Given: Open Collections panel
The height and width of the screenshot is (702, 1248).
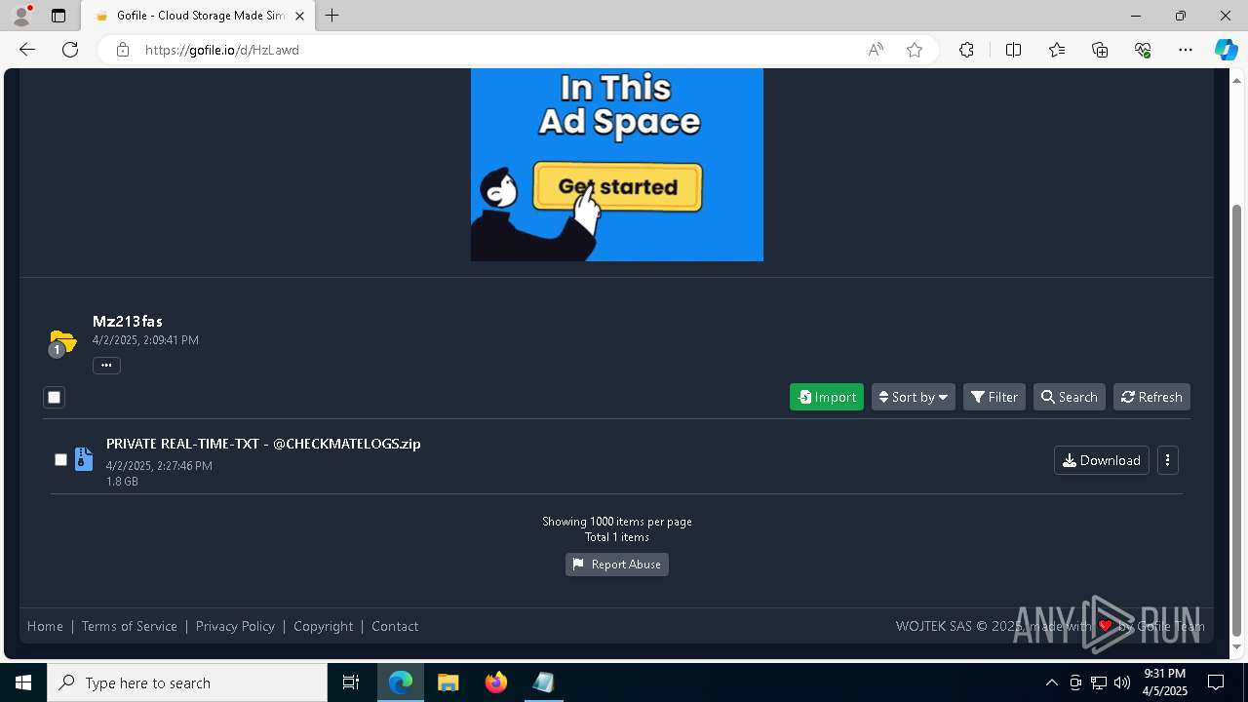Looking at the screenshot, I should (1100, 50).
